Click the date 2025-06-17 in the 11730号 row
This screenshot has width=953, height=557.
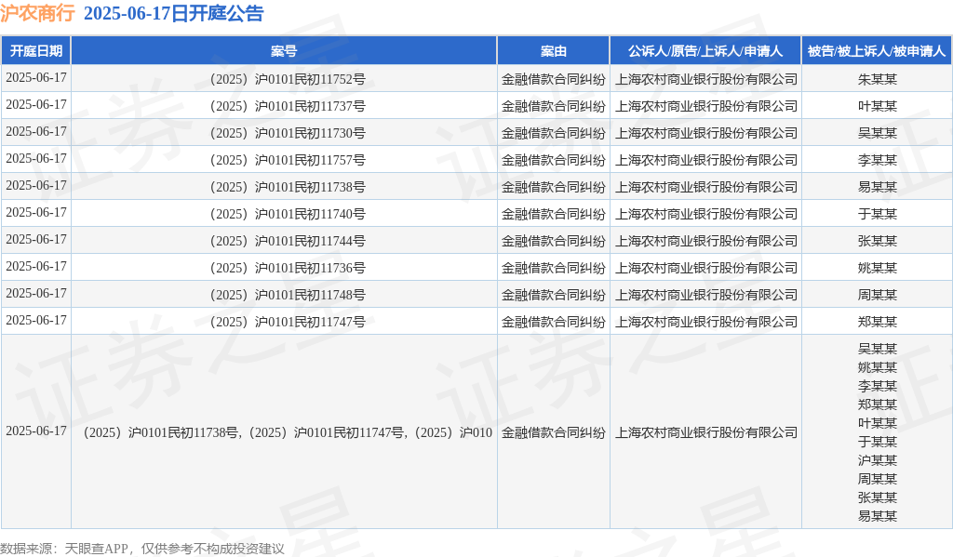36,132
